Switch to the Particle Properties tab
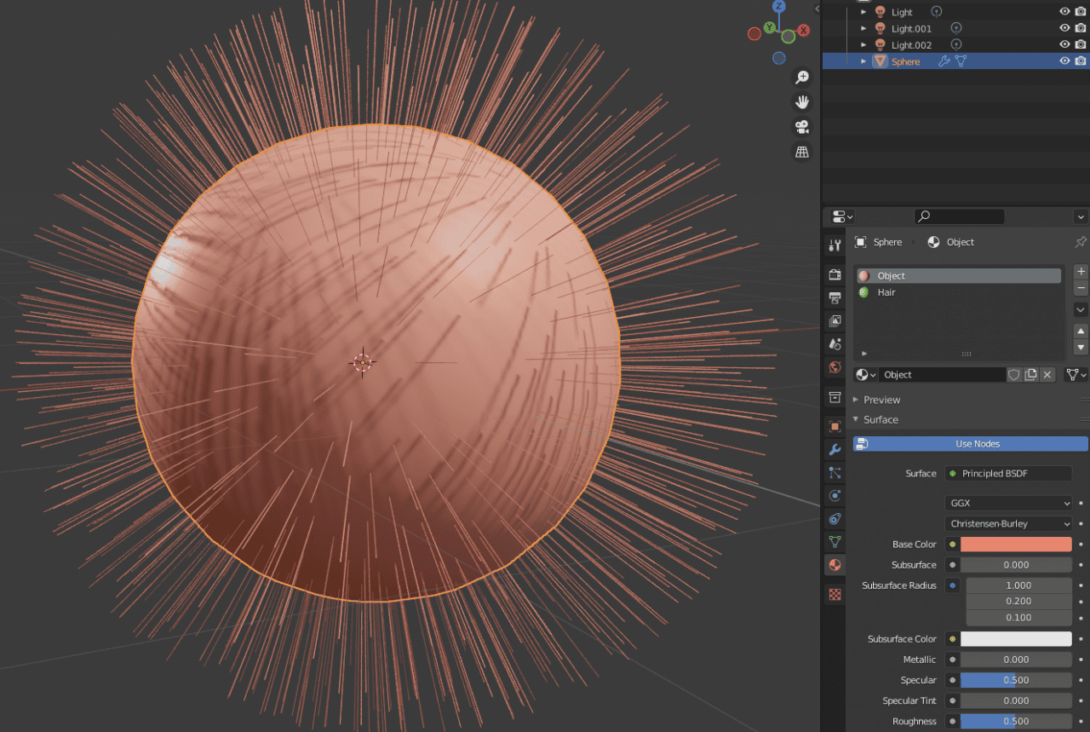1090x732 pixels. click(x=835, y=472)
